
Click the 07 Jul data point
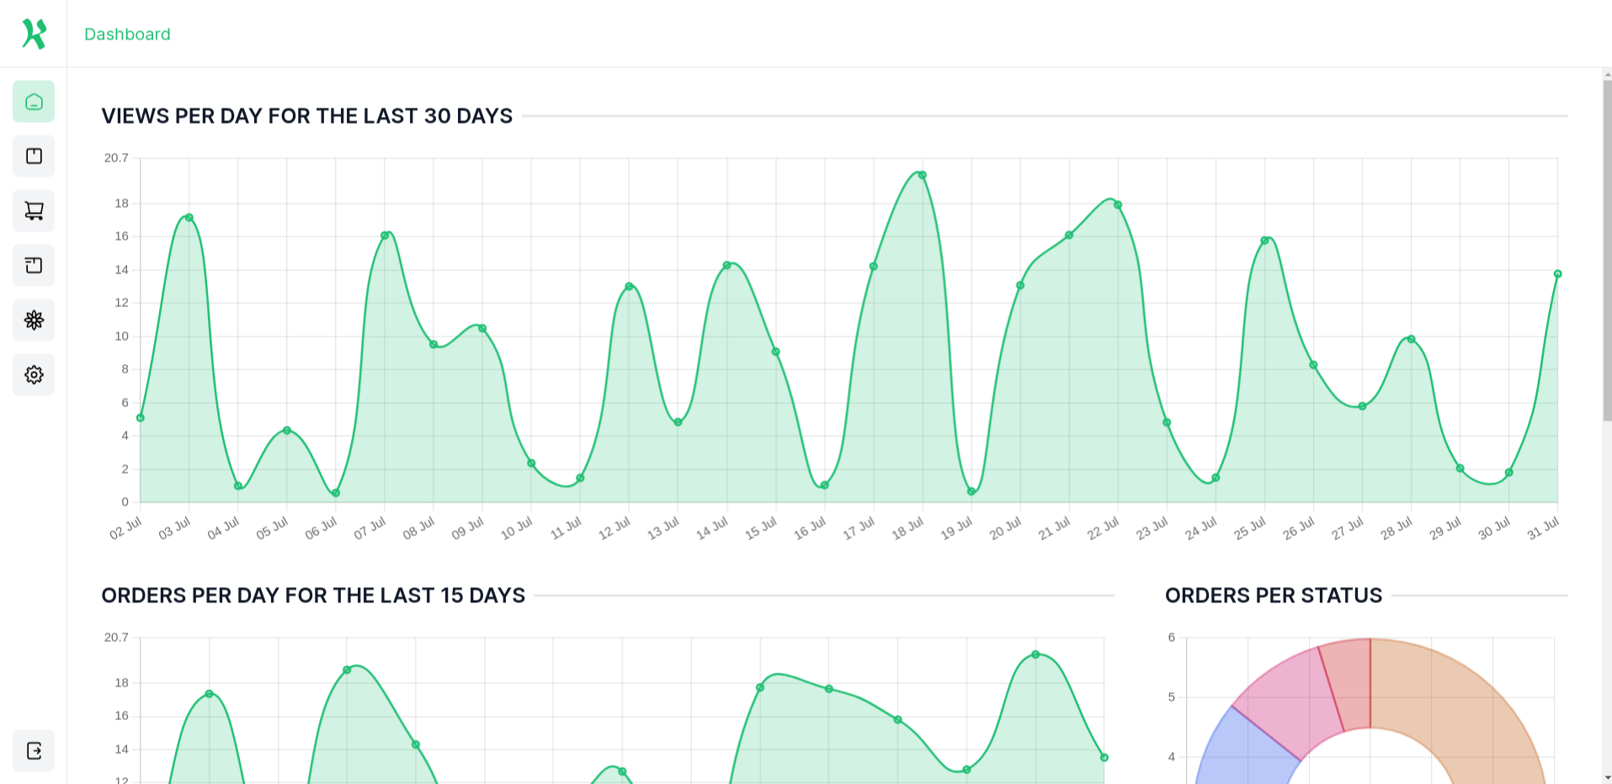tap(385, 236)
